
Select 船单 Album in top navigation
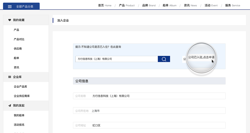(x=170, y=5)
